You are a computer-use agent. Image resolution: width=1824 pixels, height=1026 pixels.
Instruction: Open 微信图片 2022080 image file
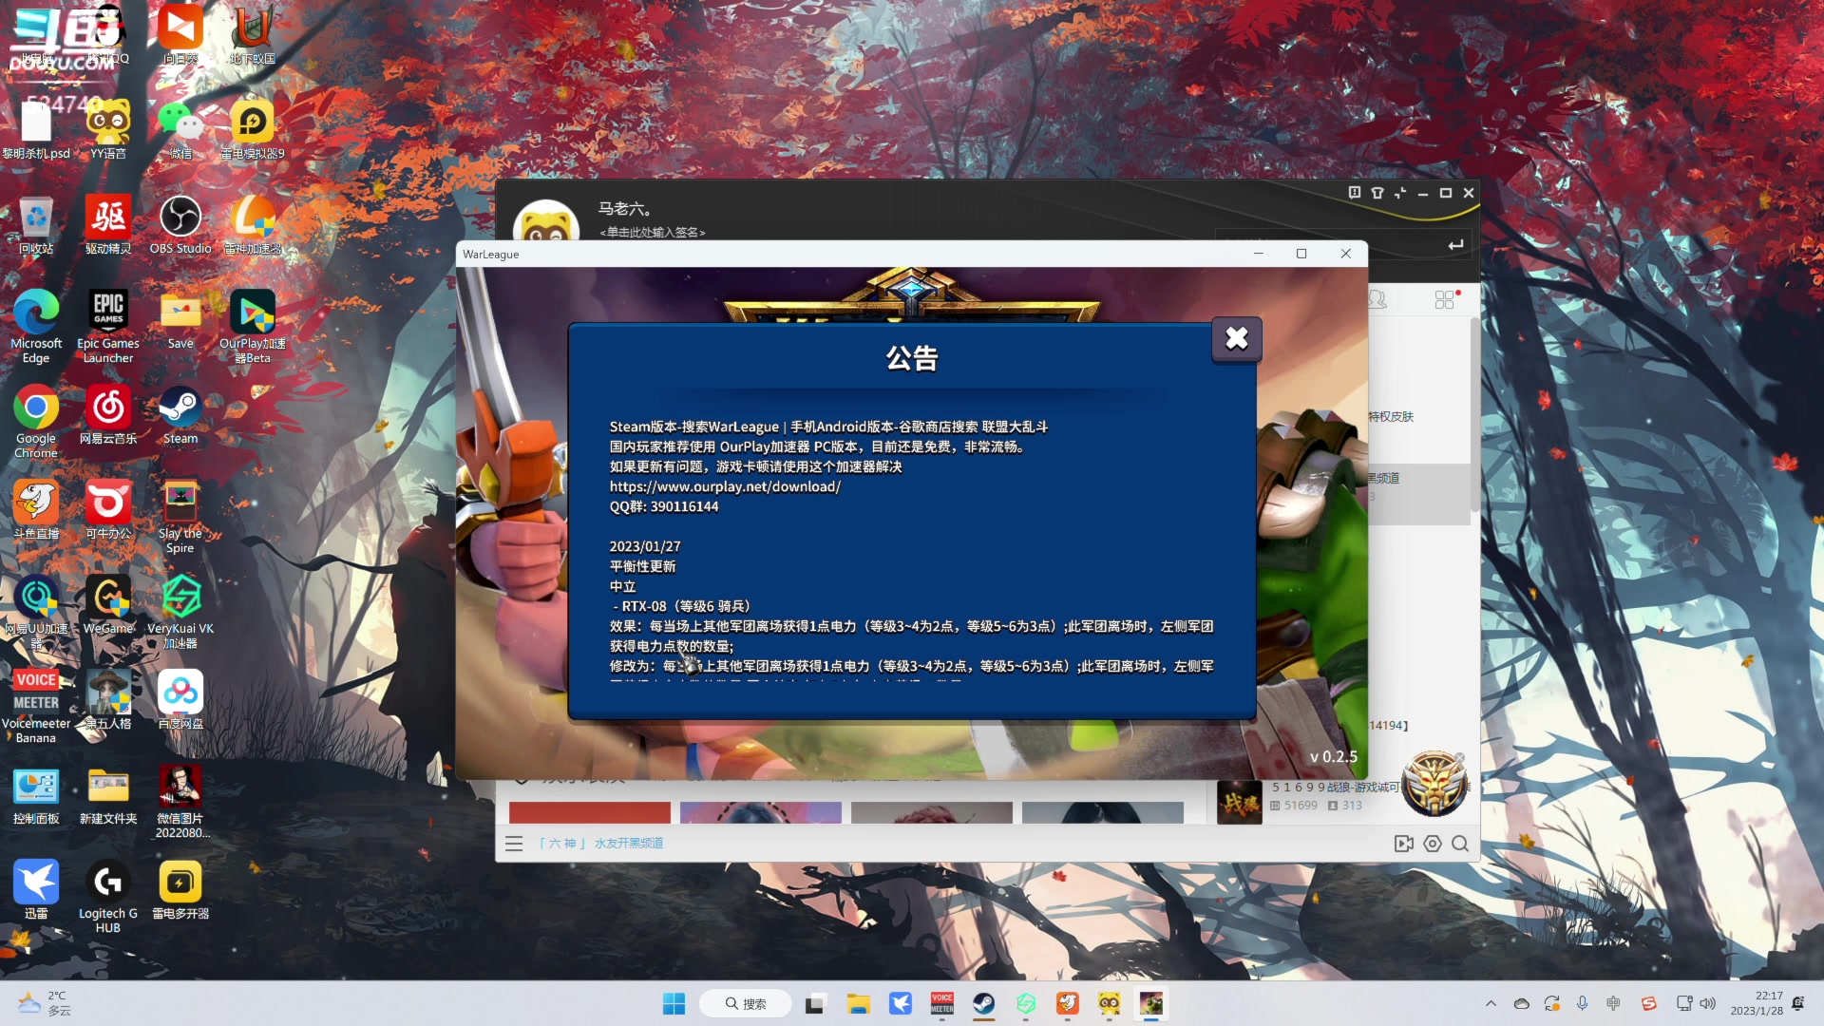180,802
